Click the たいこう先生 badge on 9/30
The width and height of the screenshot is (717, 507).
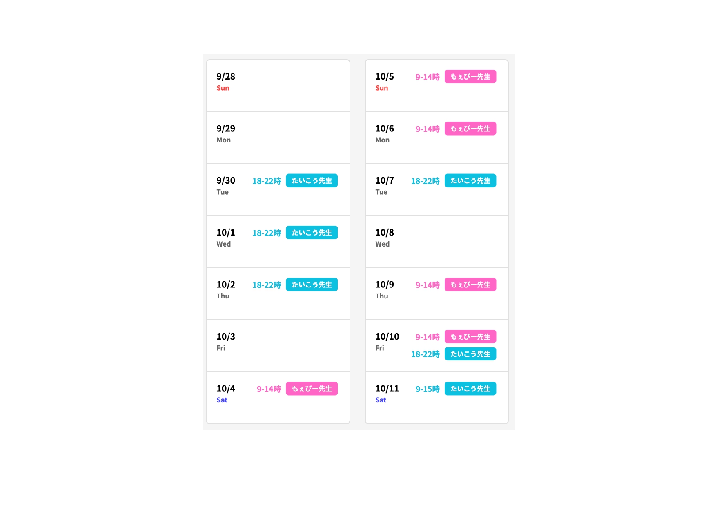pyautogui.click(x=312, y=180)
